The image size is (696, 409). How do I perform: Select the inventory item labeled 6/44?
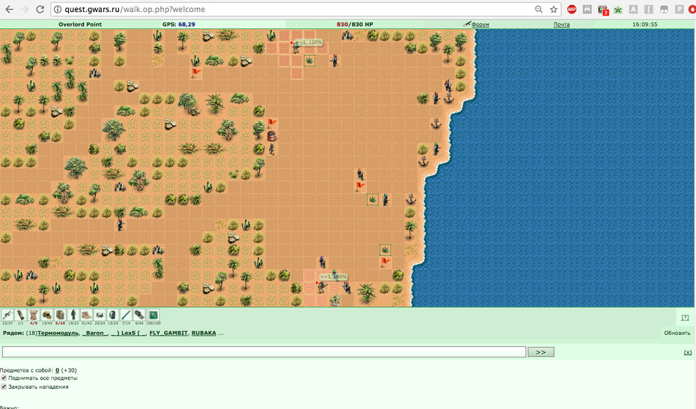[x=140, y=315]
